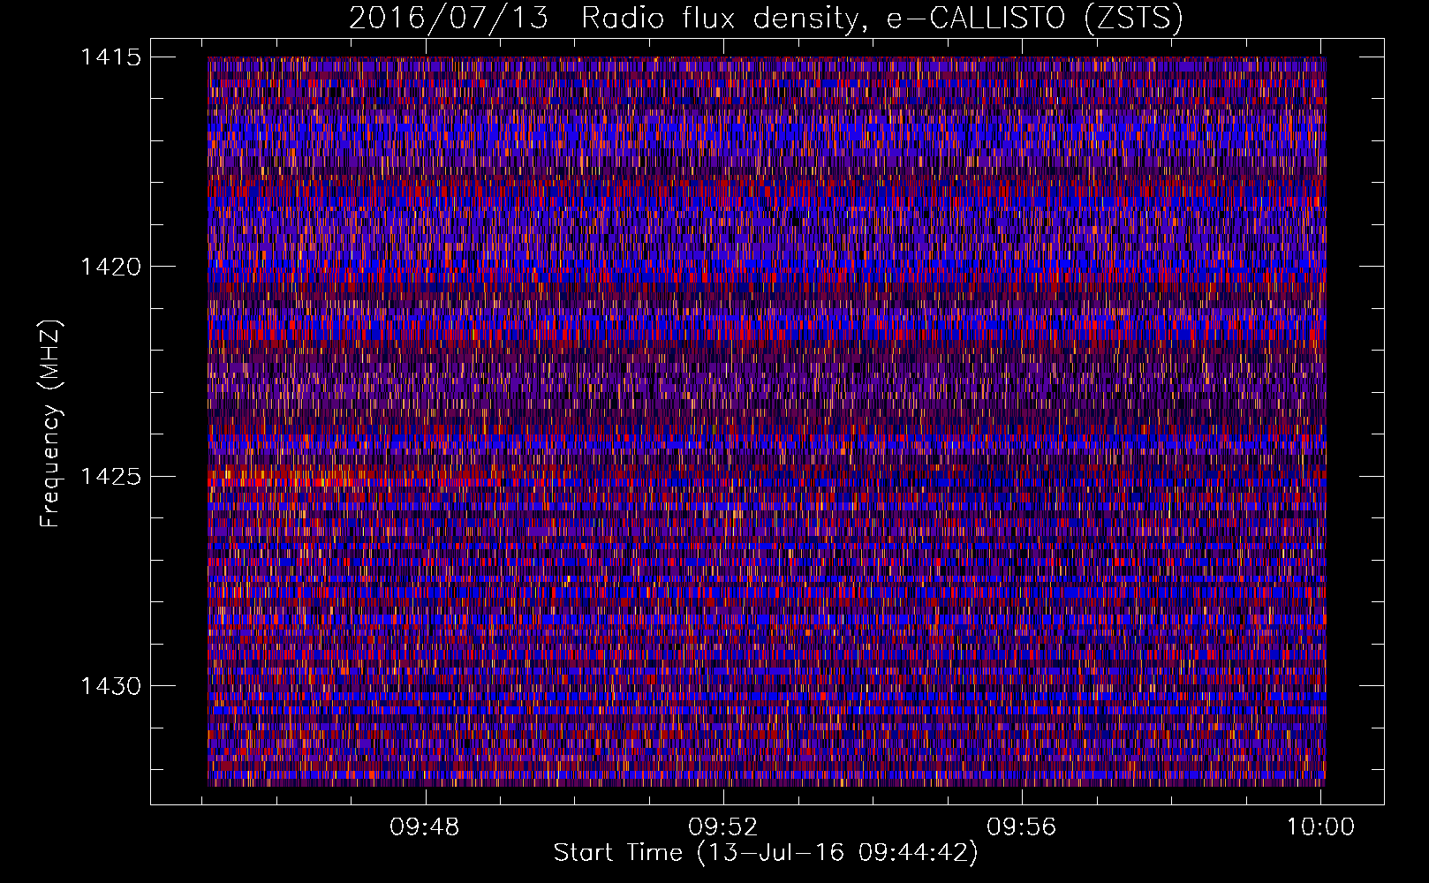The height and width of the screenshot is (883, 1429).
Task: Click the 09:56 time tick label
Action: coord(1022,827)
